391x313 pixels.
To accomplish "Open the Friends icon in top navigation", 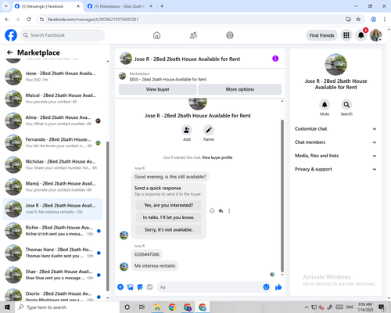I will 193,35.
